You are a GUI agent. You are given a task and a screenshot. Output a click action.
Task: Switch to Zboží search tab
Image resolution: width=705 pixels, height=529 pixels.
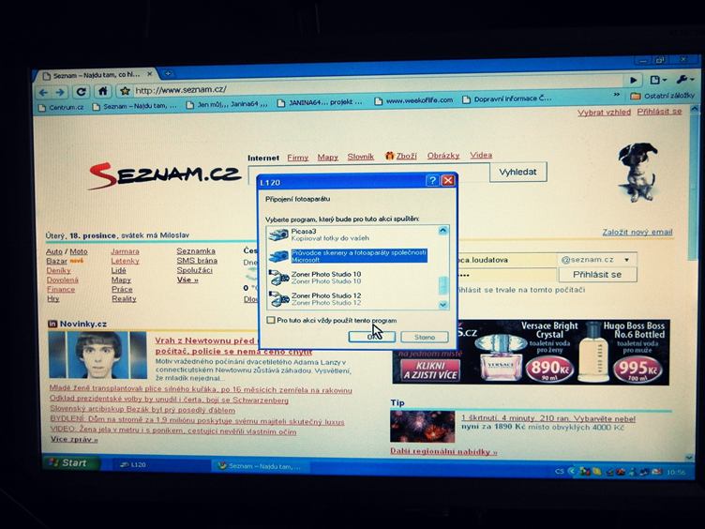pyautogui.click(x=407, y=156)
